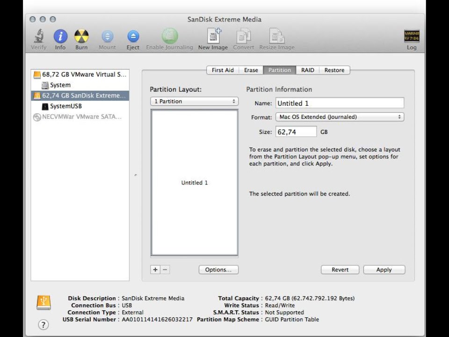Open help with the question mark button
Viewport: 449px width, 337px height.
(x=43, y=325)
